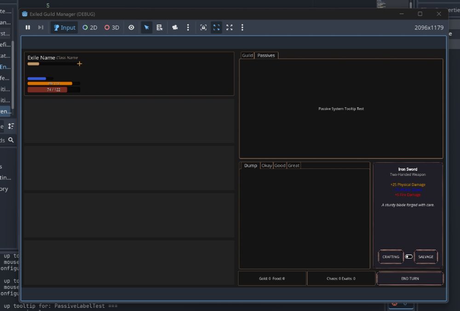Click the +25 Physical Damage stat line
Image resolution: width=460 pixels, height=311 pixels.
pos(408,185)
